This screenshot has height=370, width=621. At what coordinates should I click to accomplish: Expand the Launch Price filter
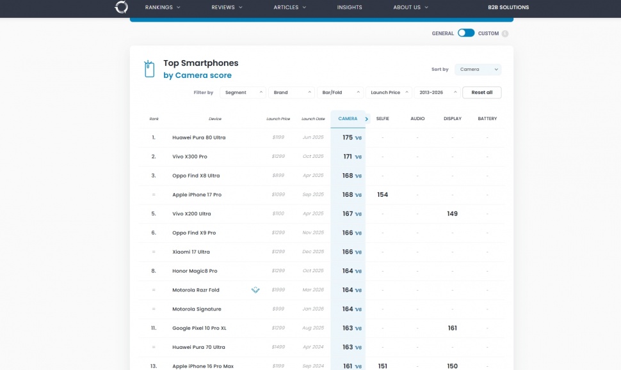pos(389,93)
